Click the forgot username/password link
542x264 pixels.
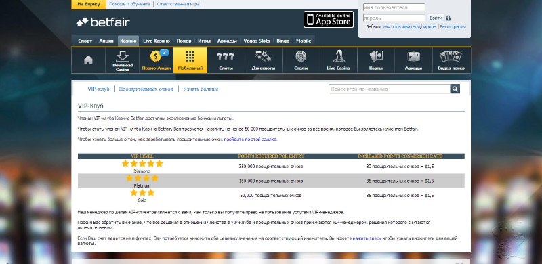409,26
